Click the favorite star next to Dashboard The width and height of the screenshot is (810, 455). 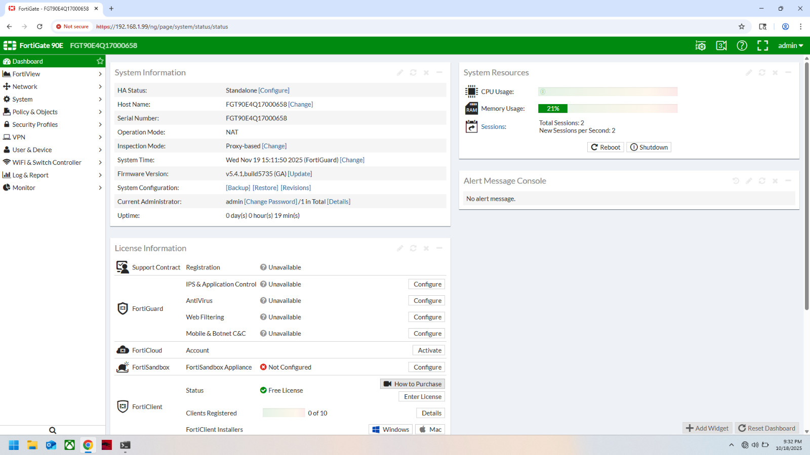coord(100,61)
